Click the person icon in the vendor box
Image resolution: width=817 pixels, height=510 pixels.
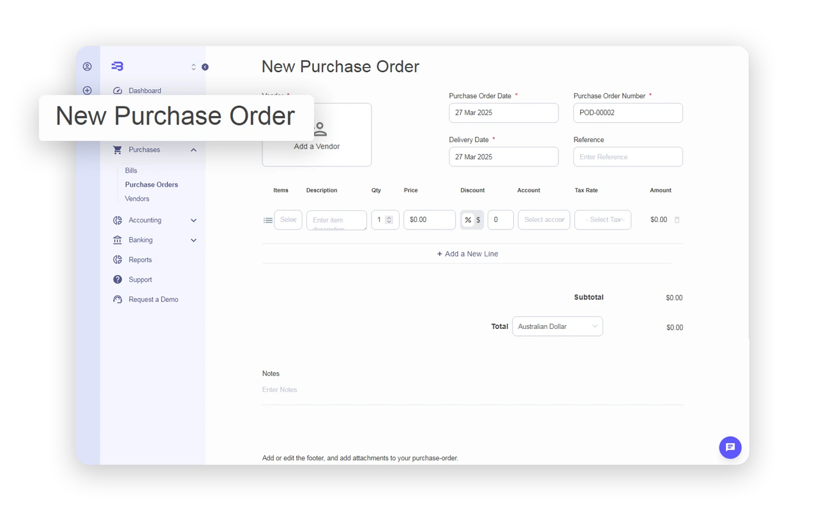(320, 129)
